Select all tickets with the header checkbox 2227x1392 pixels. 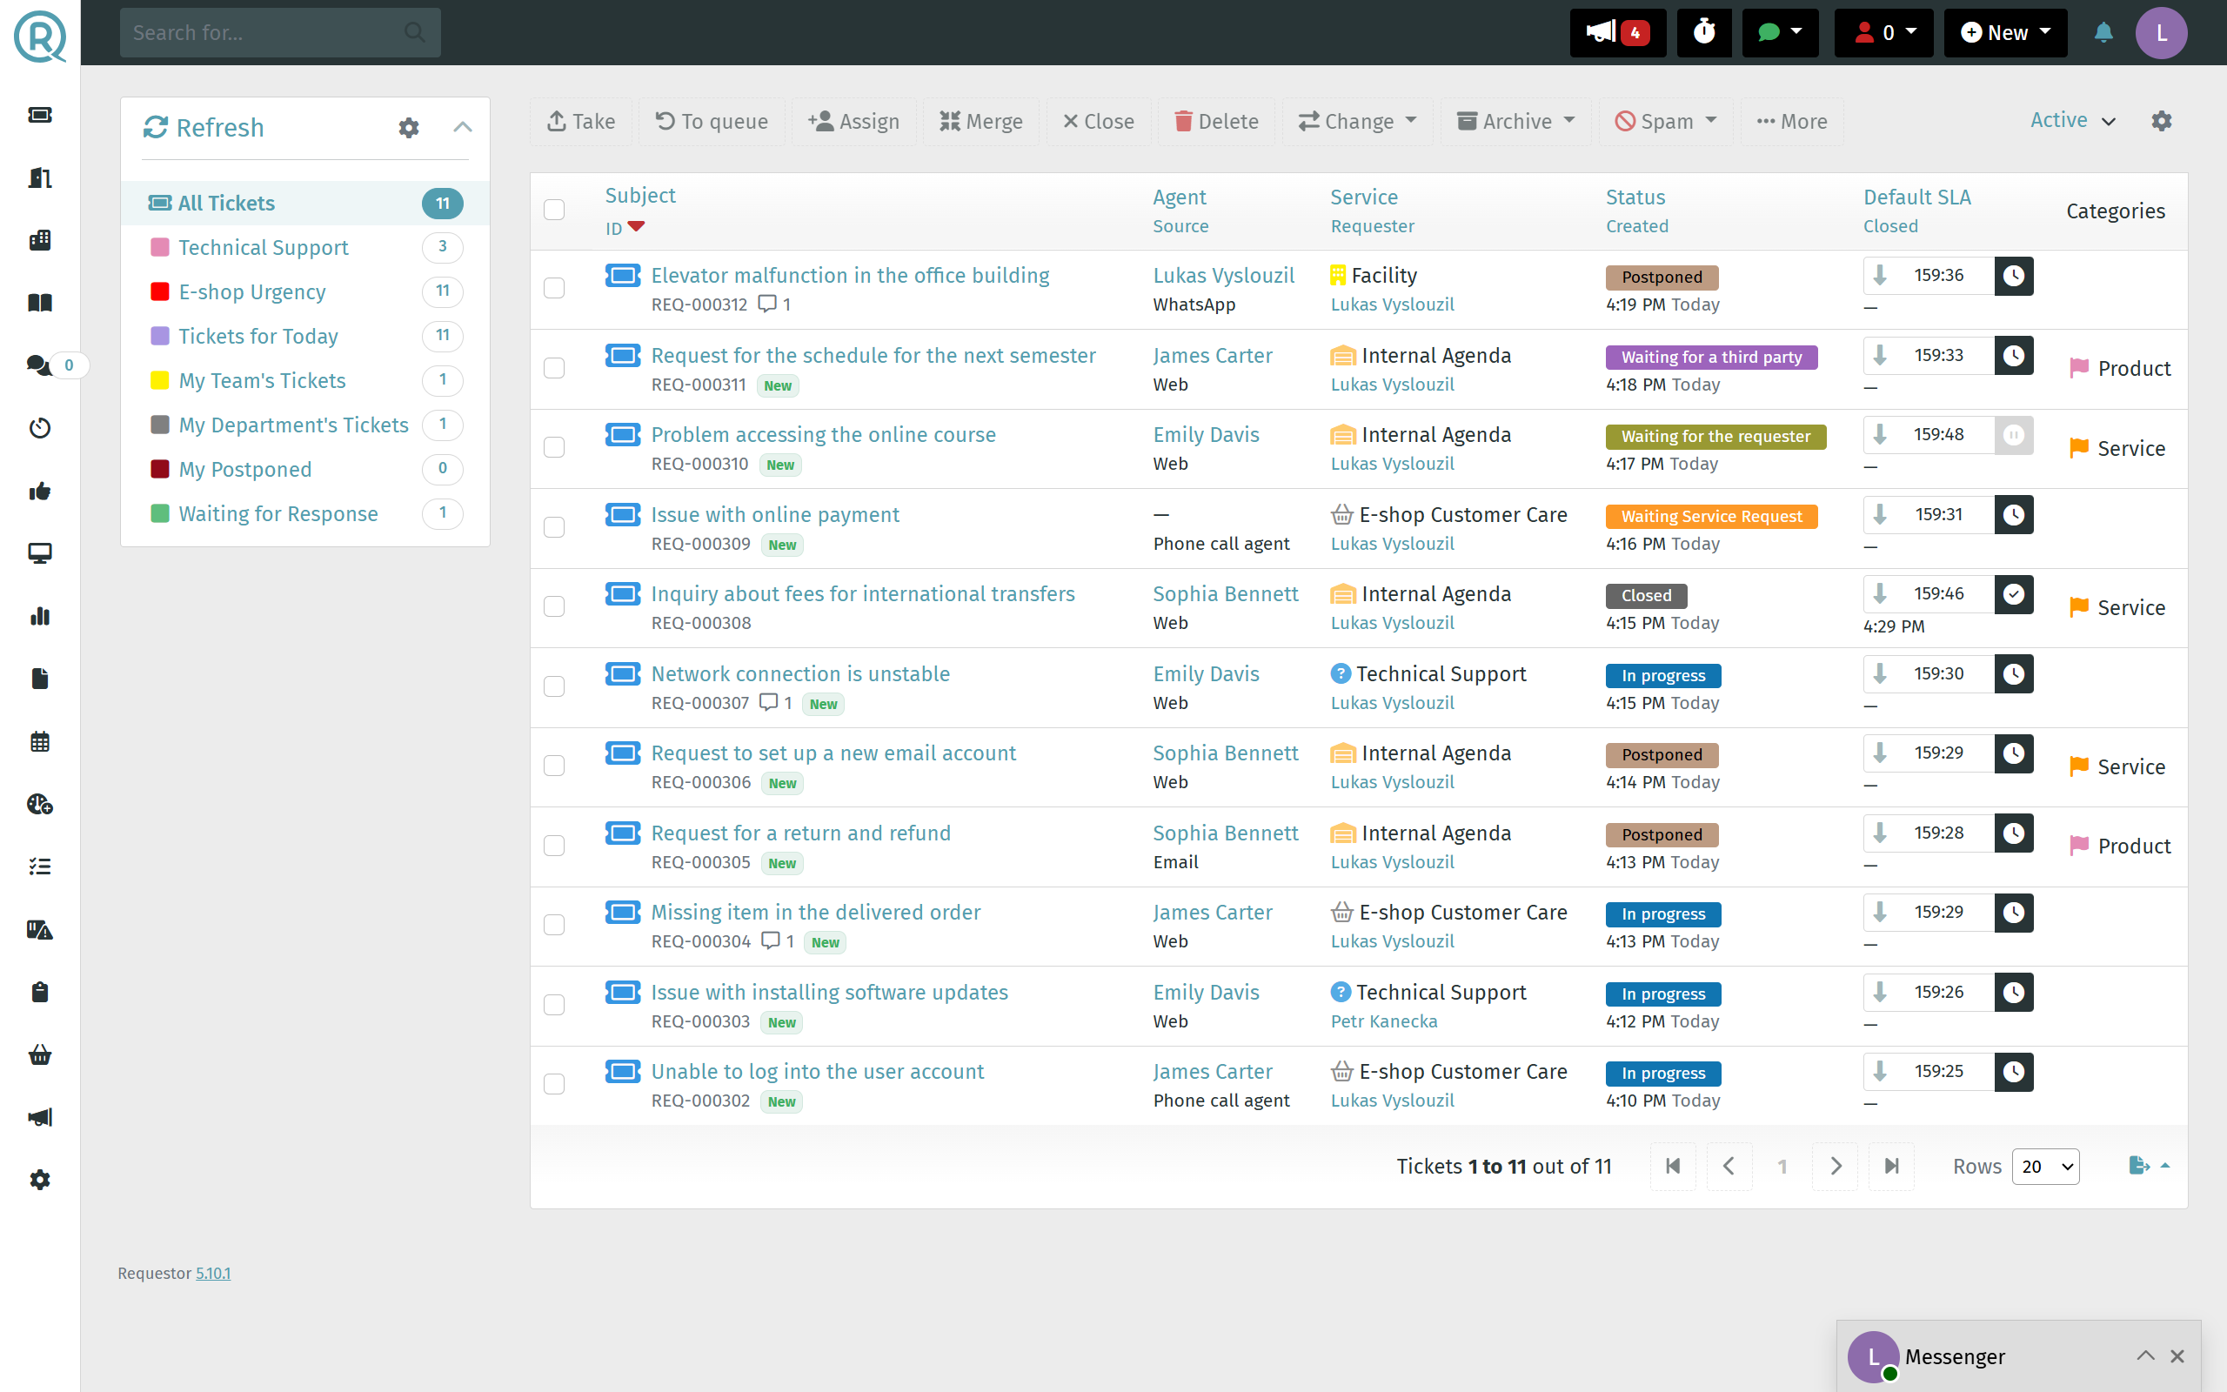pyautogui.click(x=555, y=210)
